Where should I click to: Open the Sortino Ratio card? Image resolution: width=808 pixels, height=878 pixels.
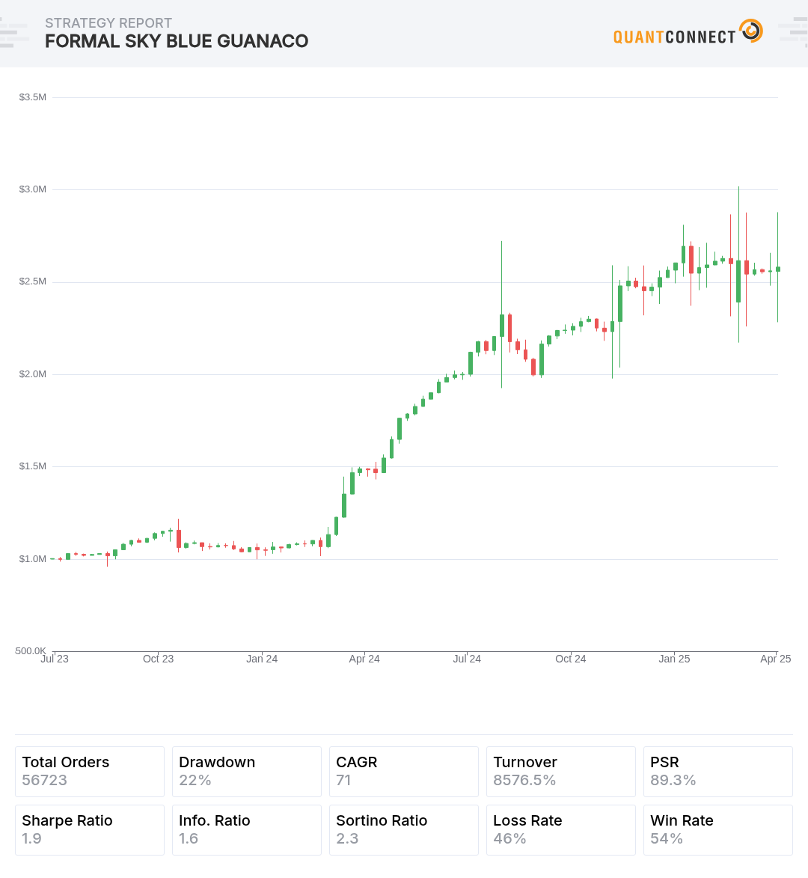coord(404,829)
